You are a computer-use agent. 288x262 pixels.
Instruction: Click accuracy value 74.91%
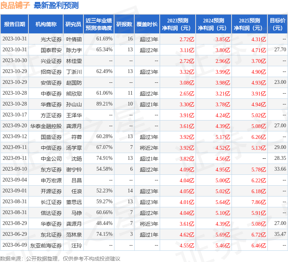104,158
